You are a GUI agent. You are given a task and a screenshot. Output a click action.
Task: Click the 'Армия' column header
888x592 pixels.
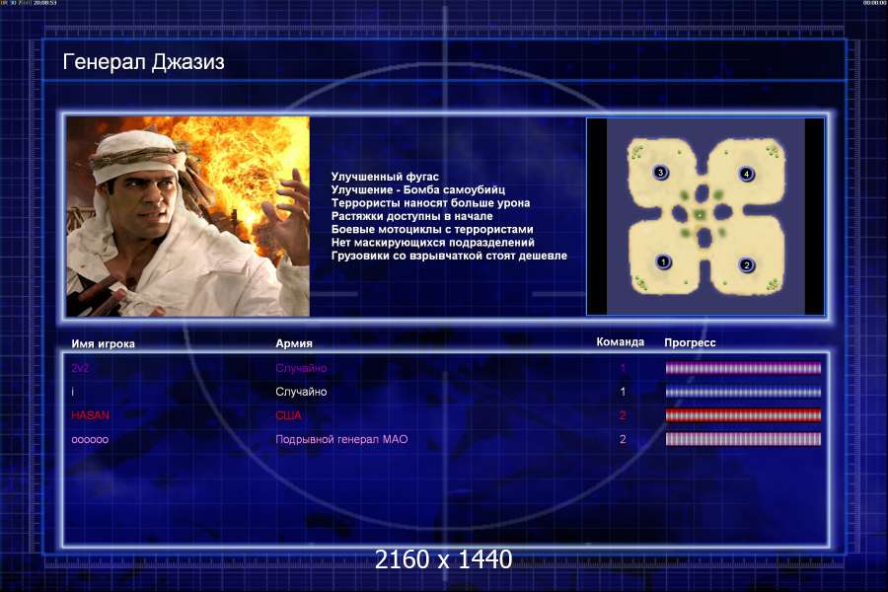pyautogui.click(x=294, y=343)
